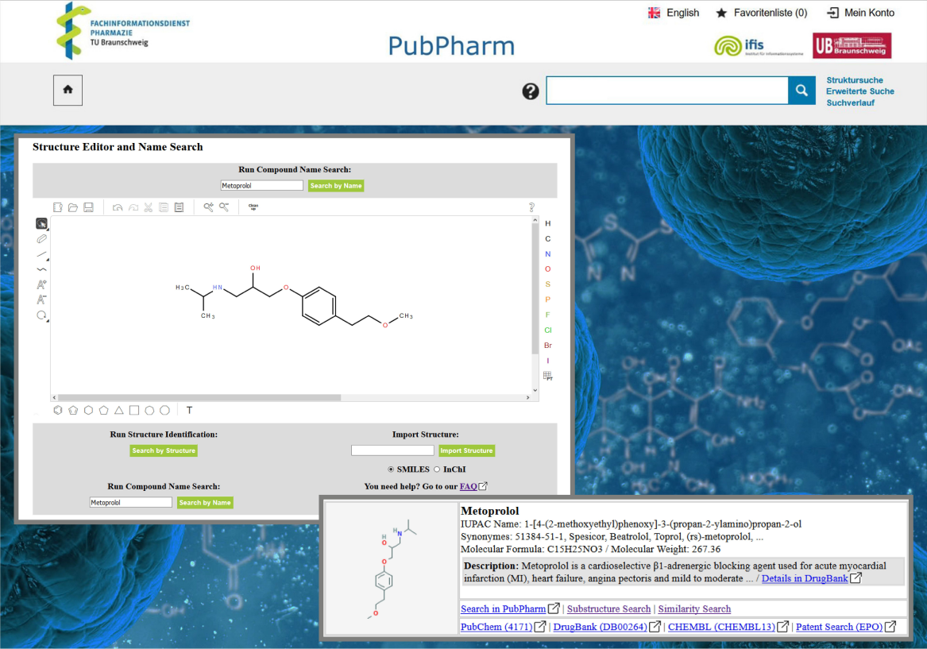Select the Erase tool in structure editor
This screenshot has width=927, height=649.
click(41, 239)
